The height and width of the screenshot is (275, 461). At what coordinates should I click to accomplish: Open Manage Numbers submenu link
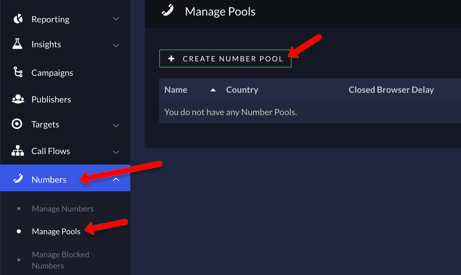63,209
